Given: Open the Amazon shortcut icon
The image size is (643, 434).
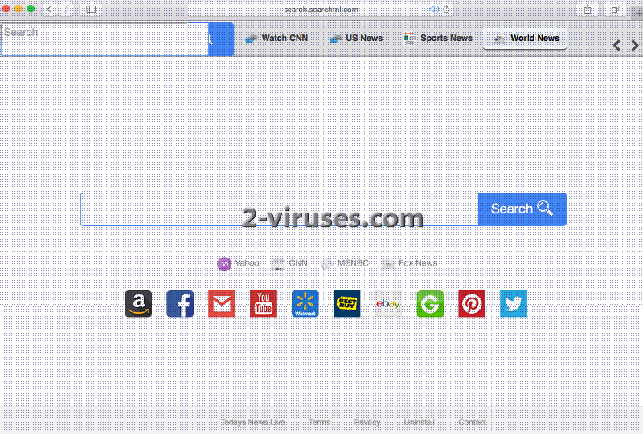Looking at the screenshot, I should pyautogui.click(x=138, y=304).
